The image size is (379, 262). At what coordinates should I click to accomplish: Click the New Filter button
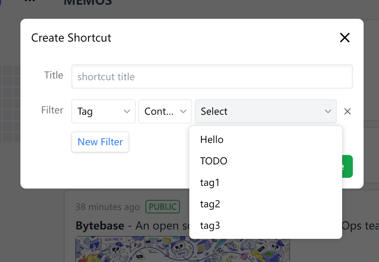(100, 142)
